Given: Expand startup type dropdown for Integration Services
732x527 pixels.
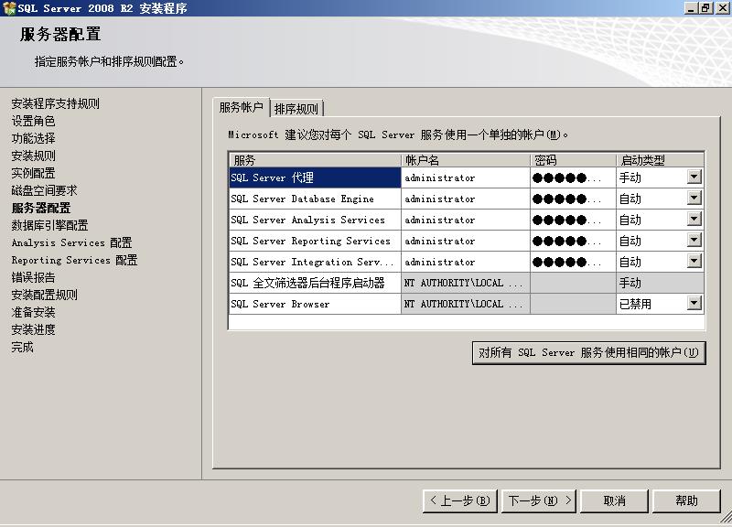Looking at the screenshot, I should 694,262.
